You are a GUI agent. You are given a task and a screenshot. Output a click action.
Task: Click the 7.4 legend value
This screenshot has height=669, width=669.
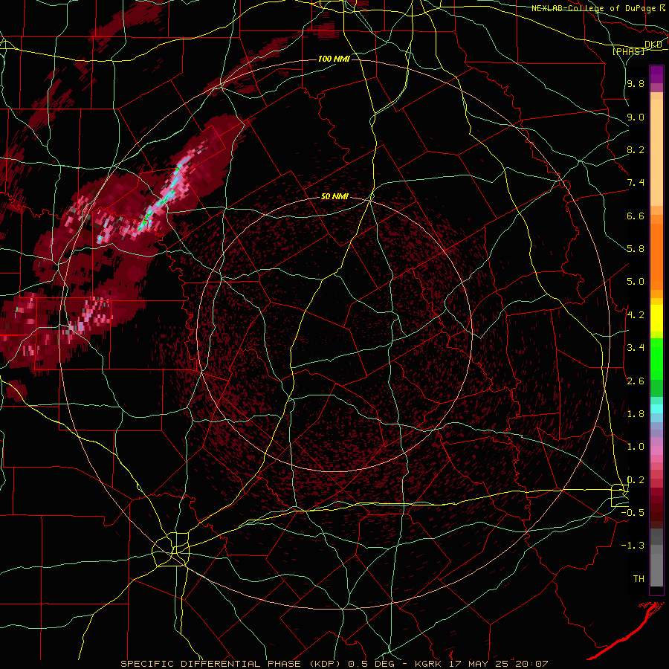pos(636,183)
